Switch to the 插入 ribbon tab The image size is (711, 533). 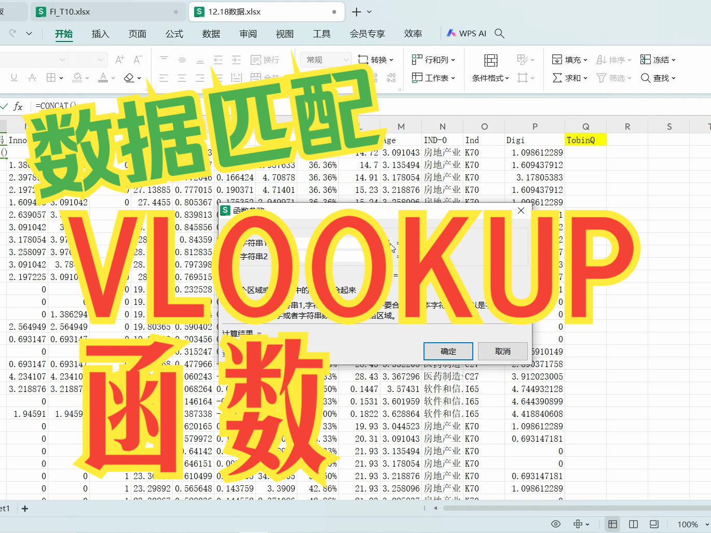pos(100,34)
